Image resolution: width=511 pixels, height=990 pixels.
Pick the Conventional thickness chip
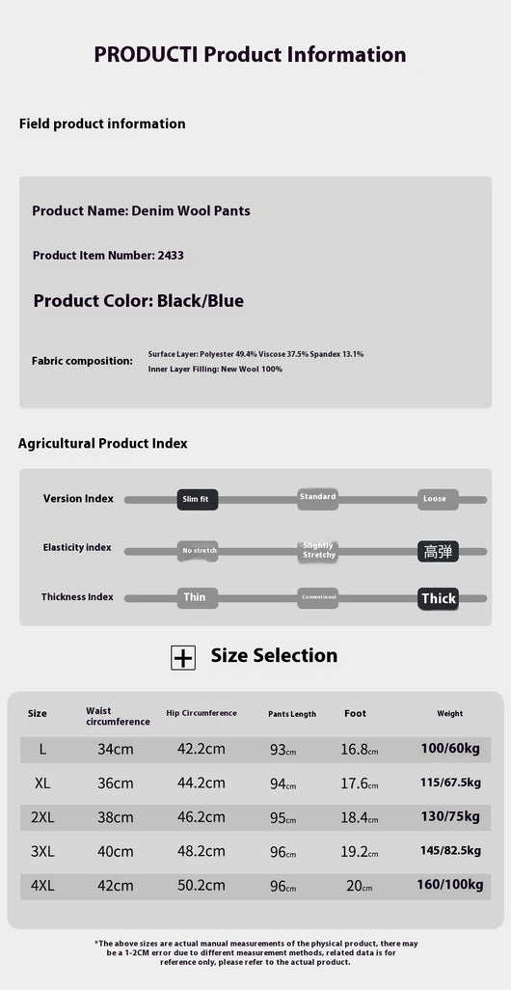coord(317,598)
